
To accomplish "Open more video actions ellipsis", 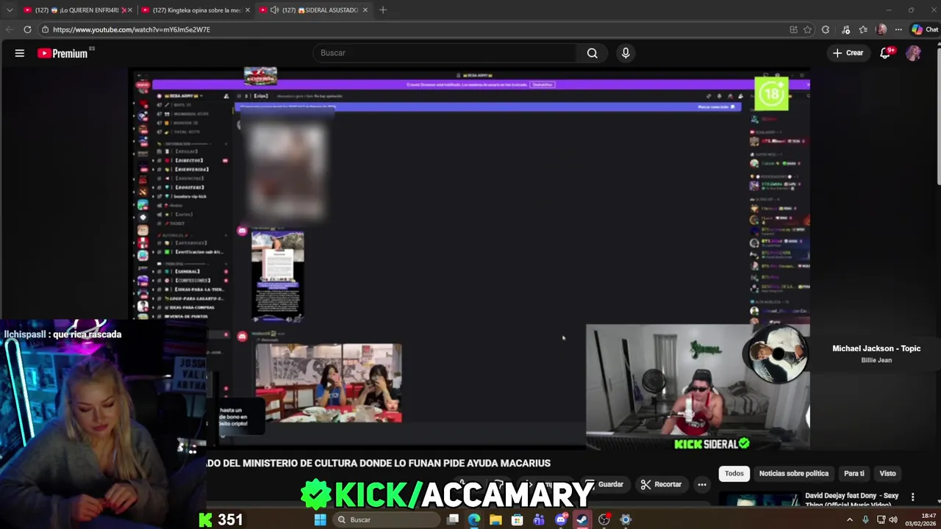I will click(x=702, y=484).
